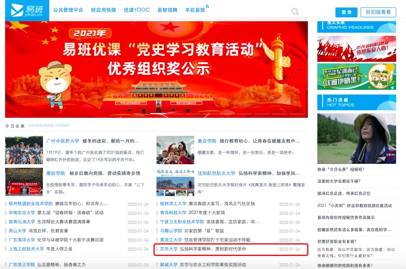Open the green 军训 sunscreen banner
Screen dimensions: 406x269
tap(356, 76)
